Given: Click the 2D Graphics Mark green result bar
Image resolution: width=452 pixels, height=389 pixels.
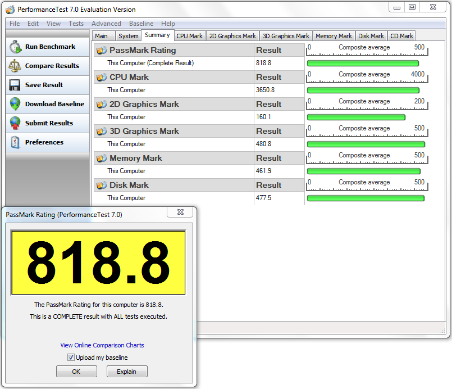Looking at the screenshot, I should click(x=357, y=117).
